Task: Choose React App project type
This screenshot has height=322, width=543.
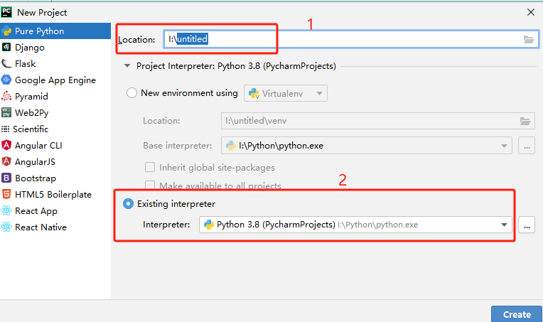Action: click(55, 210)
